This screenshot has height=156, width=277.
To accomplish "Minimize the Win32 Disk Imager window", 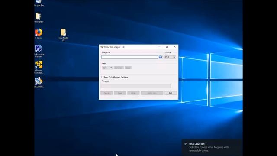I will click(x=160, y=47).
